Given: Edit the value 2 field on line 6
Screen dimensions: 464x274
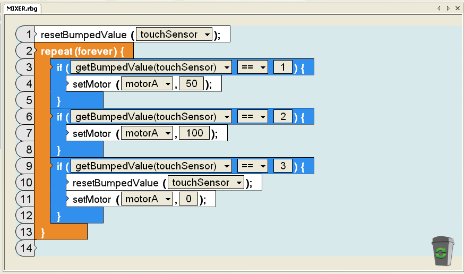Looking at the screenshot, I should (283, 117).
